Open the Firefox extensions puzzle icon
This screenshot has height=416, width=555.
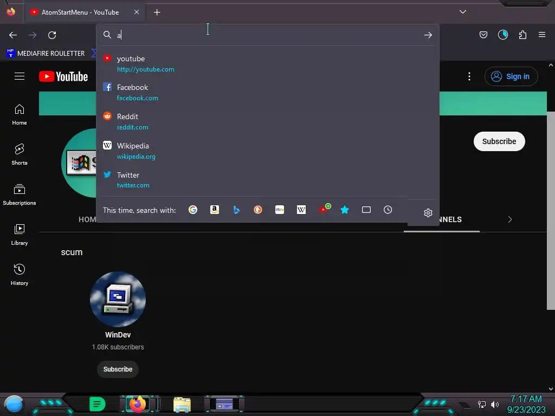tap(522, 35)
